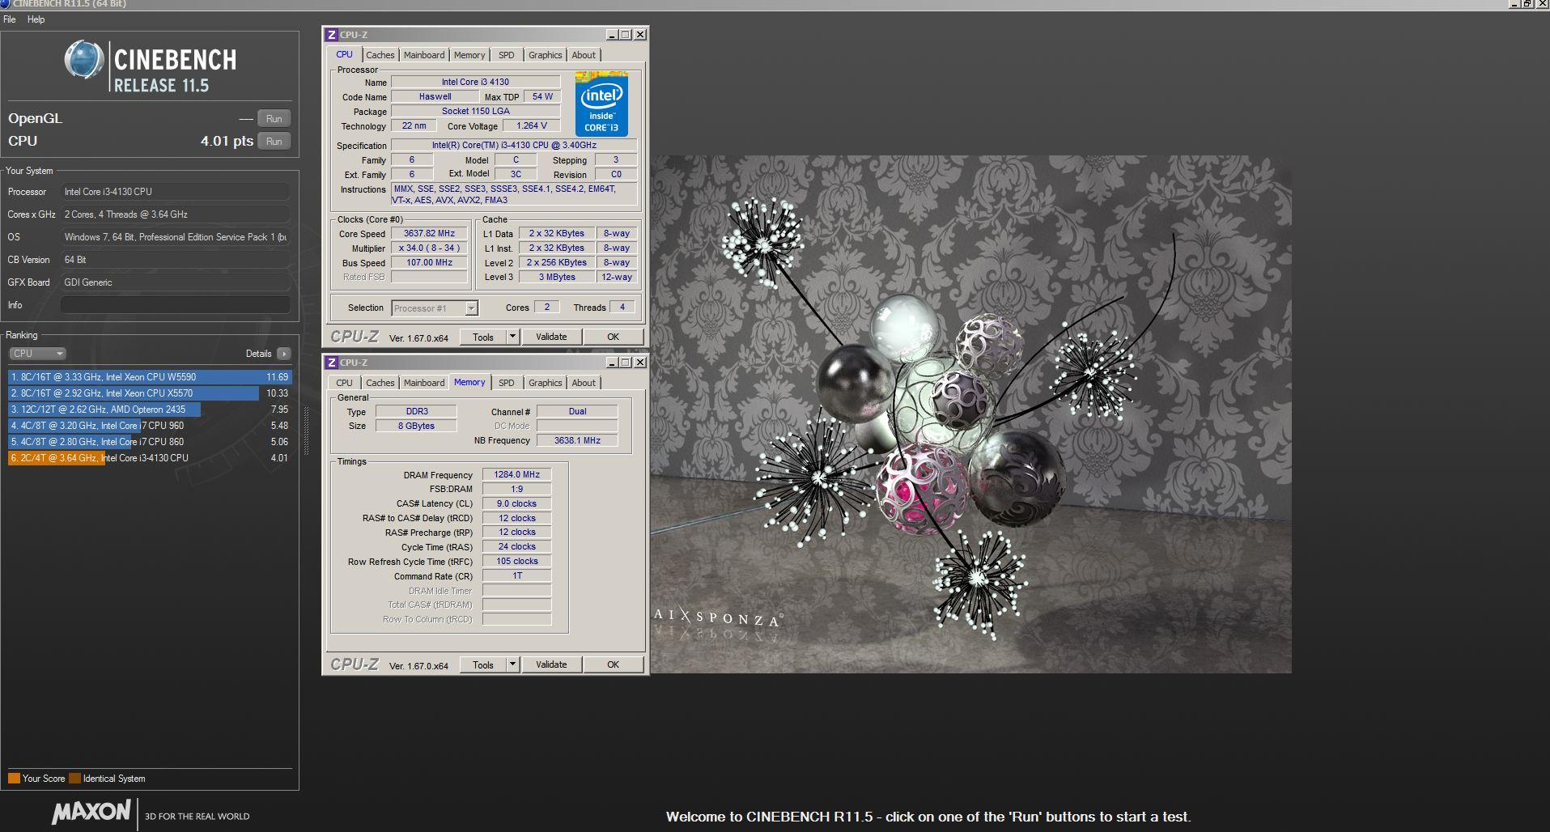Image resolution: width=1550 pixels, height=832 pixels.
Task: Close the upper CPU-Z window
Action: 640,35
